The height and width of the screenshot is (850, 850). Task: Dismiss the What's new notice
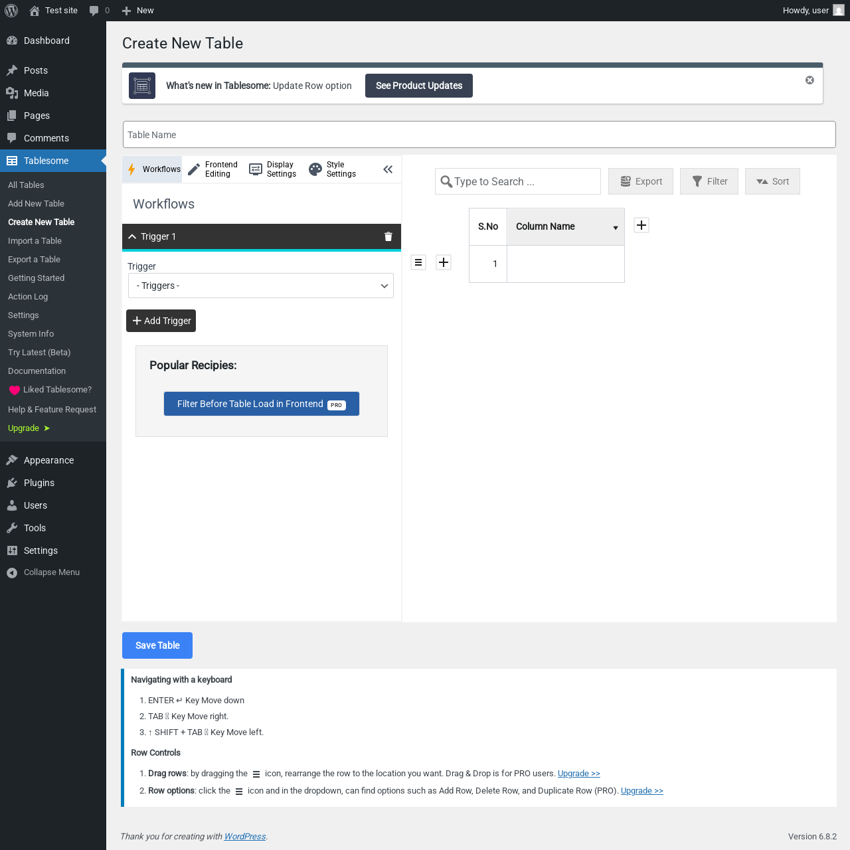[x=809, y=80]
